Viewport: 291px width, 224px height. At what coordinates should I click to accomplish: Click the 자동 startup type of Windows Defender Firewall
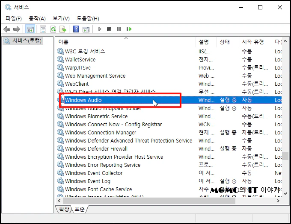tap(247, 149)
